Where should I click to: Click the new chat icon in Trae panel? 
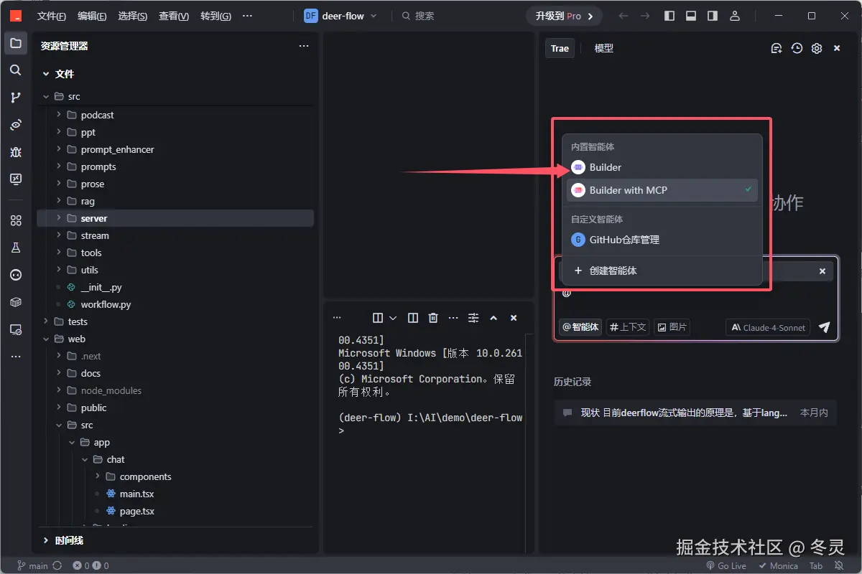[x=777, y=48]
